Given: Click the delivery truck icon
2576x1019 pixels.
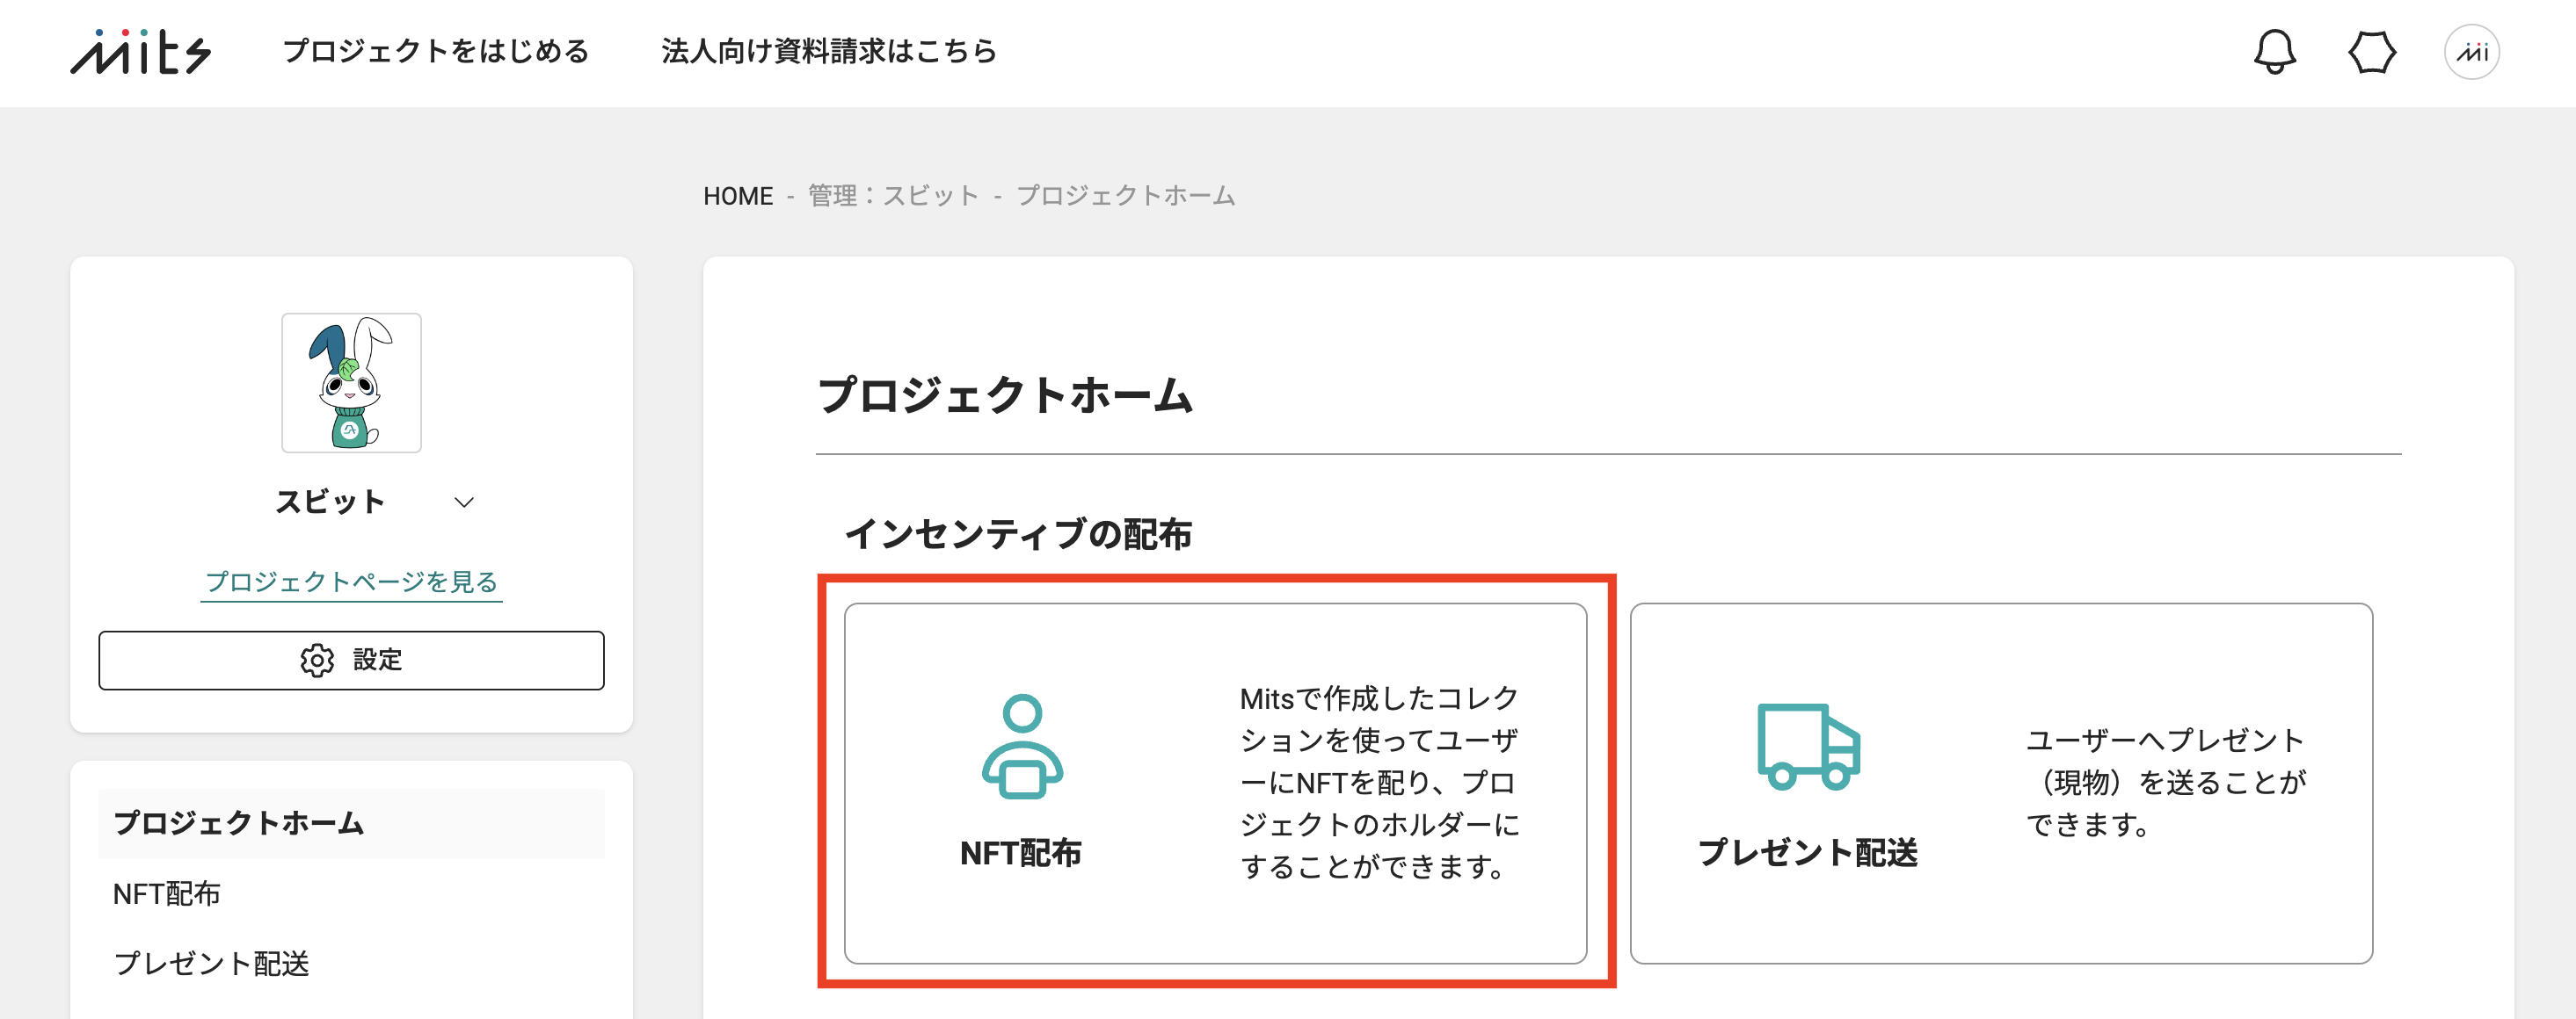Looking at the screenshot, I should 1808,747.
